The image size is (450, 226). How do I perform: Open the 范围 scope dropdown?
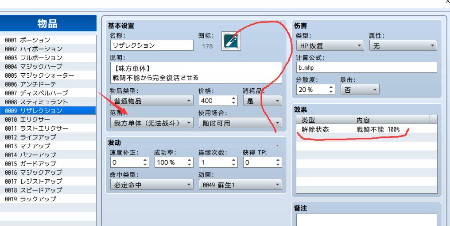(152, 123)
